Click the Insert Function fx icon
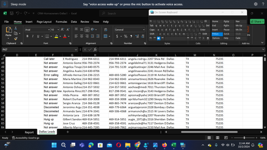Screen dimensions: 267x150 coord(95,50)
